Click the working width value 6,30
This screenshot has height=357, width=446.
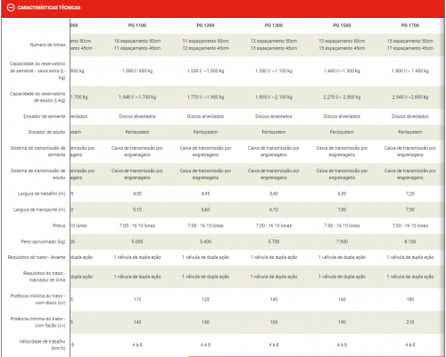pyautogui.click(x=342, y=194)
